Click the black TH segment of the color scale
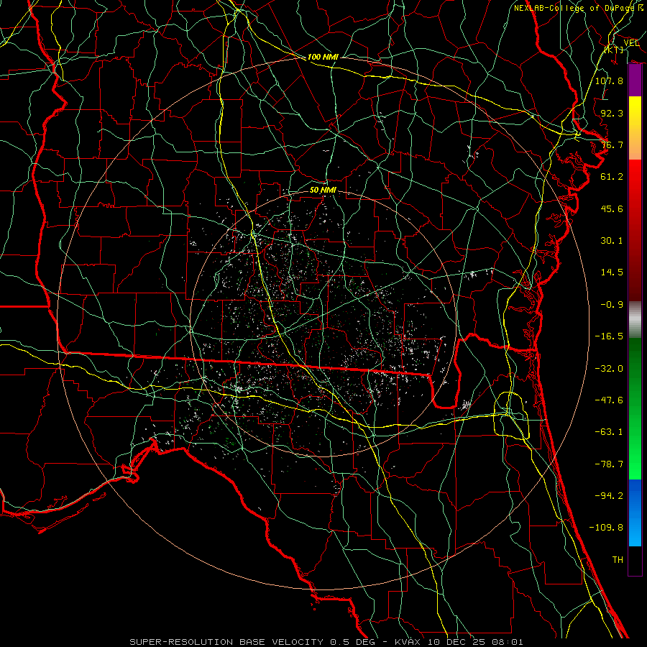Image resolution: width=647 pixels, height=647 pixels. pyautogui.click(x=635, y=560)
